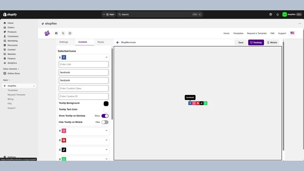Expand the TikTok icon settings
The width and height of the screenshot is (304, 171).
(106, 149)
